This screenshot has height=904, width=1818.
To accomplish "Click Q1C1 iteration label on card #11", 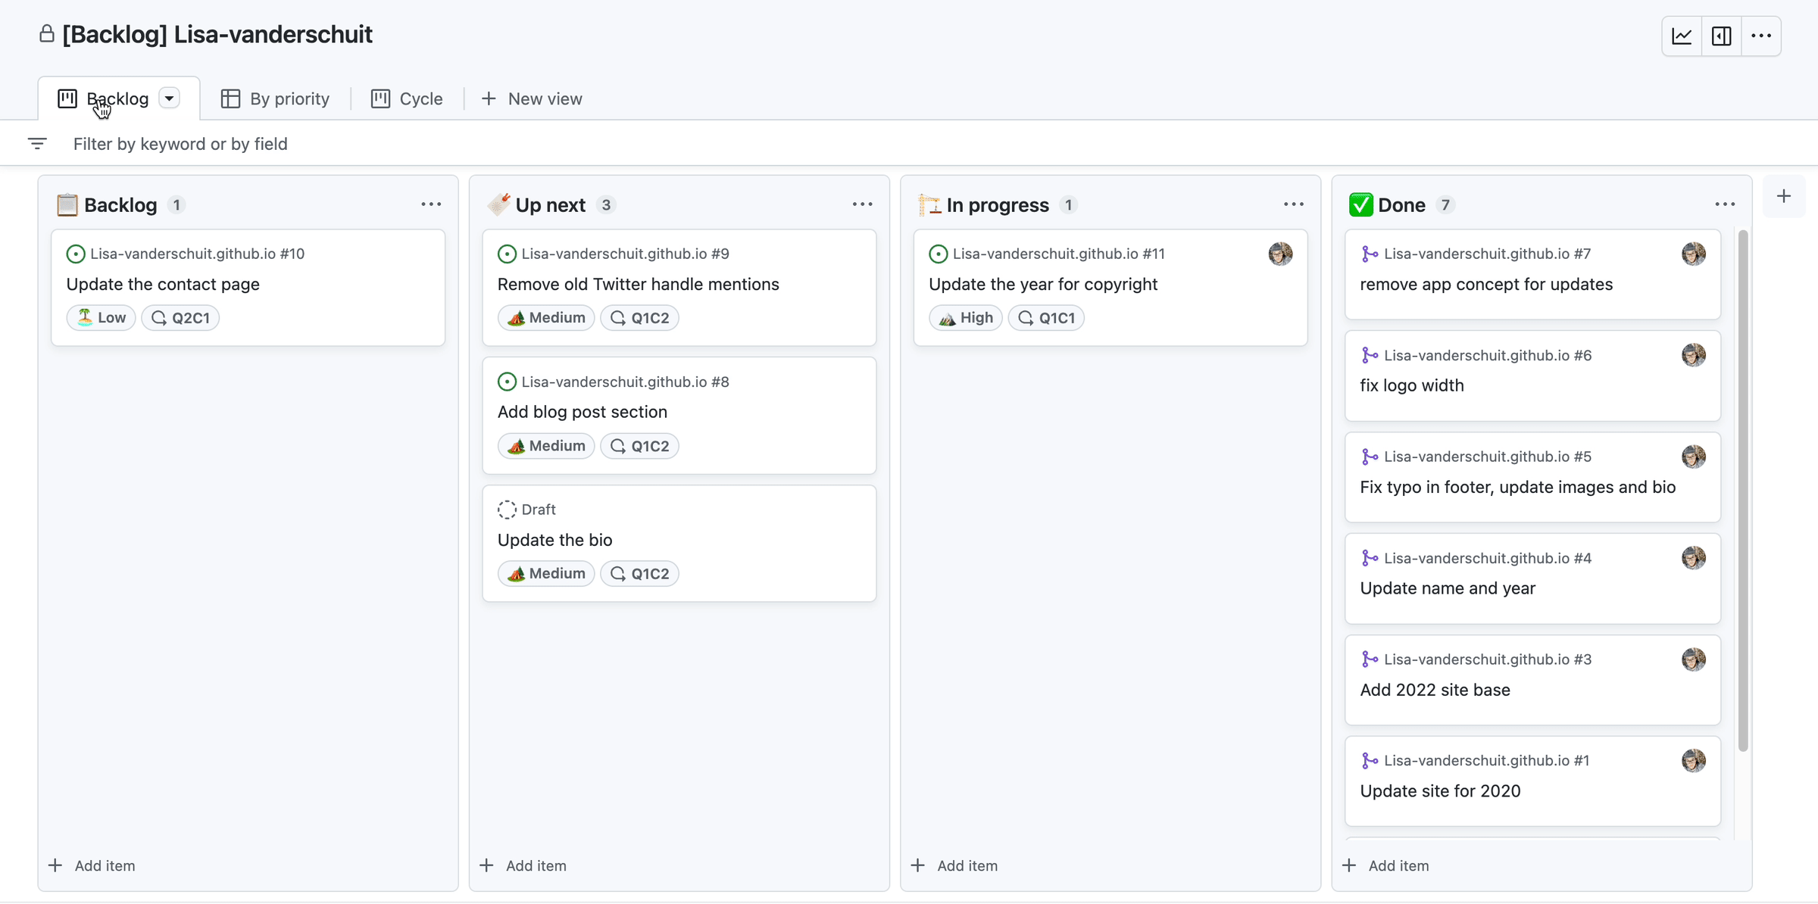I will [x=1046, y=318].
